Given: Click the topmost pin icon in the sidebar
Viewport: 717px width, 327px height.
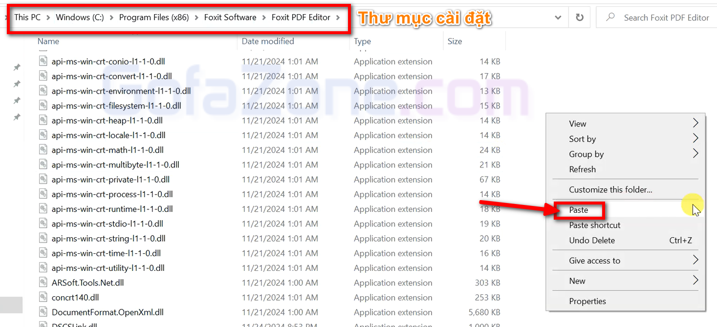Looking at the screenshot, I should click(x=17, y=67).
